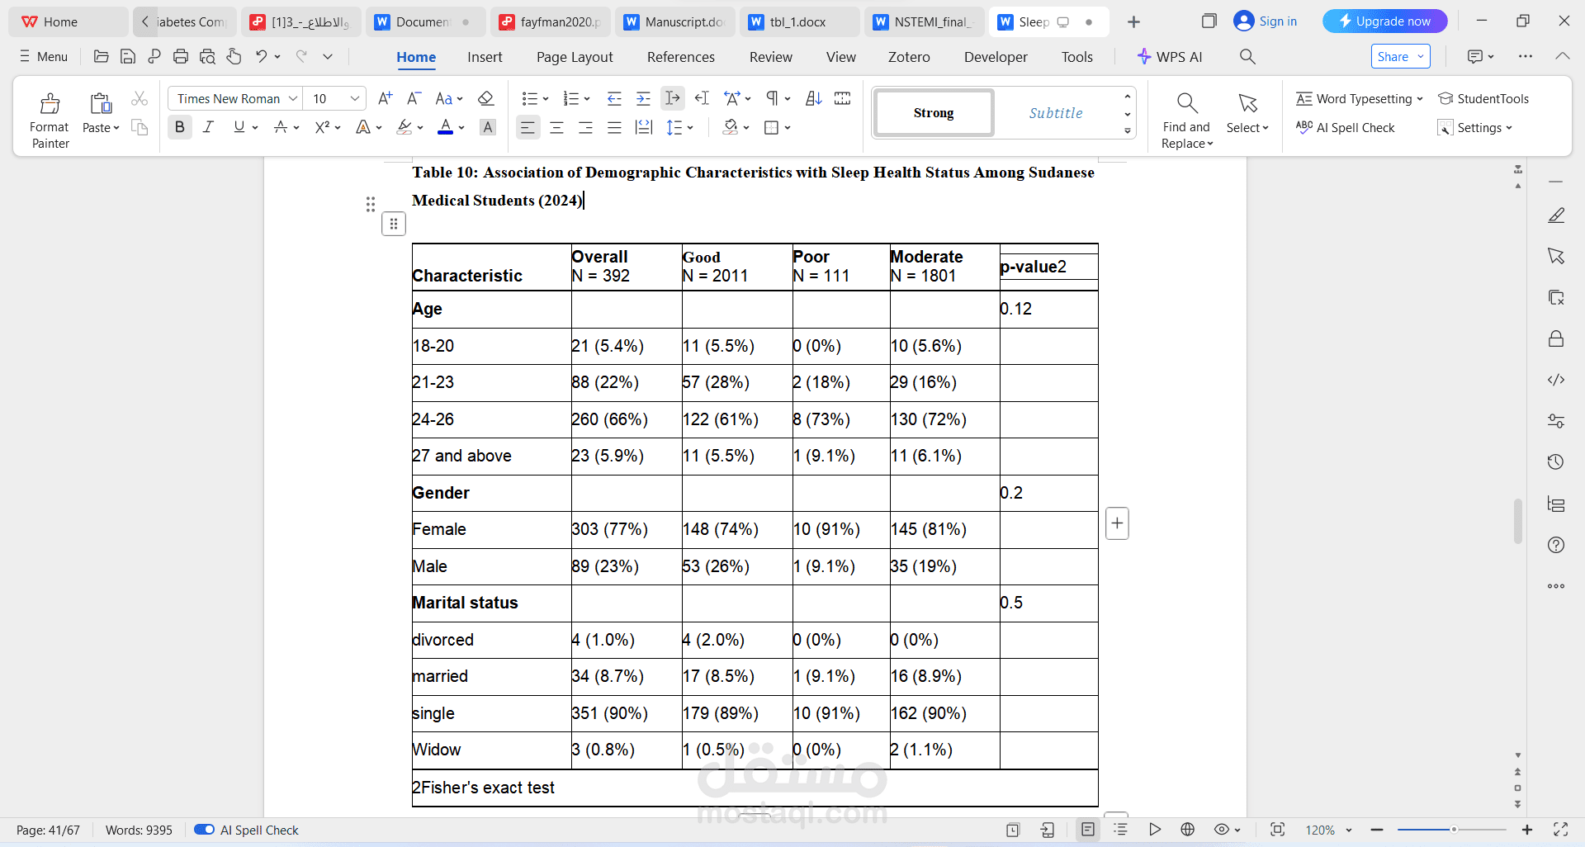The height and width of the screenshot is (847, 1585).
Task: Toggle Bold formatting
Action: pos(179,127)
